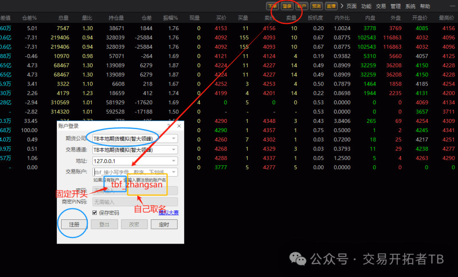Open the 管理 menu
458x277 pixels.
(x=396, y=6)
